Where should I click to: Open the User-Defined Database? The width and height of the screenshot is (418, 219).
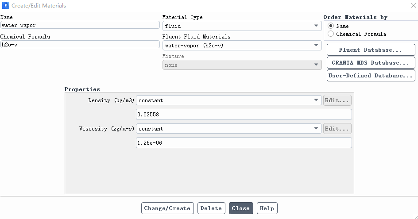[x=371, y=75]
